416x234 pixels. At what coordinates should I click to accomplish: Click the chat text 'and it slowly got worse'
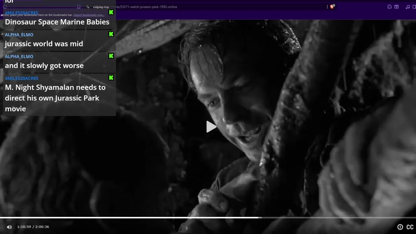pos(44,66)
